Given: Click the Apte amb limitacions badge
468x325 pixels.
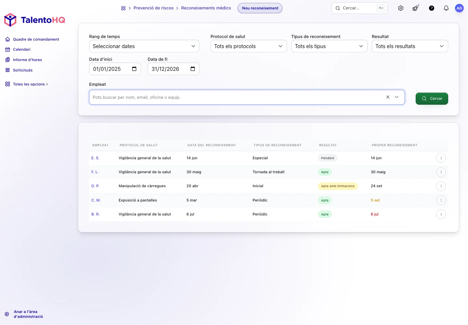Looking at the screenshot, I should [x=338, y=186].
